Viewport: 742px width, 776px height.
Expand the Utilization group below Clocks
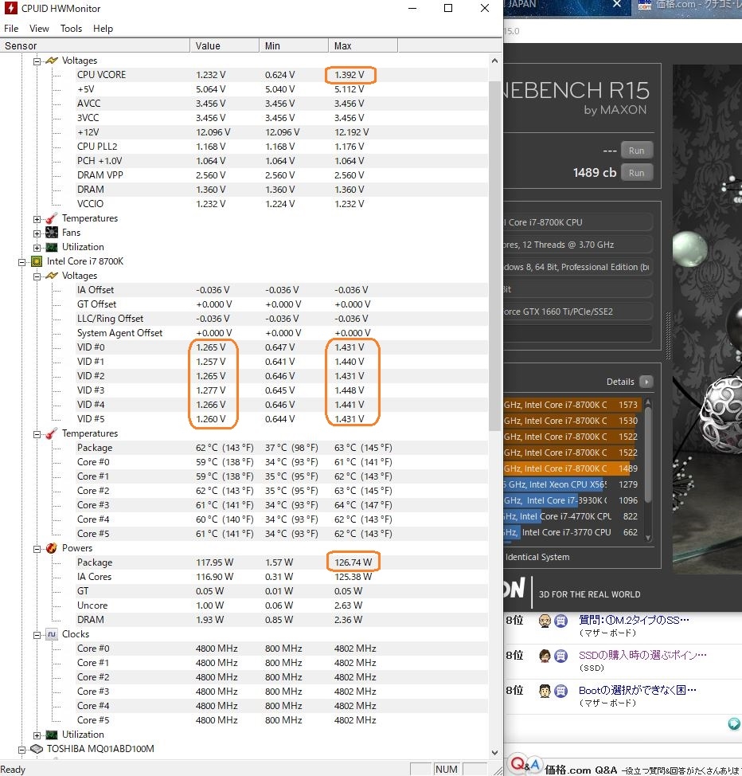pos(37,736)
